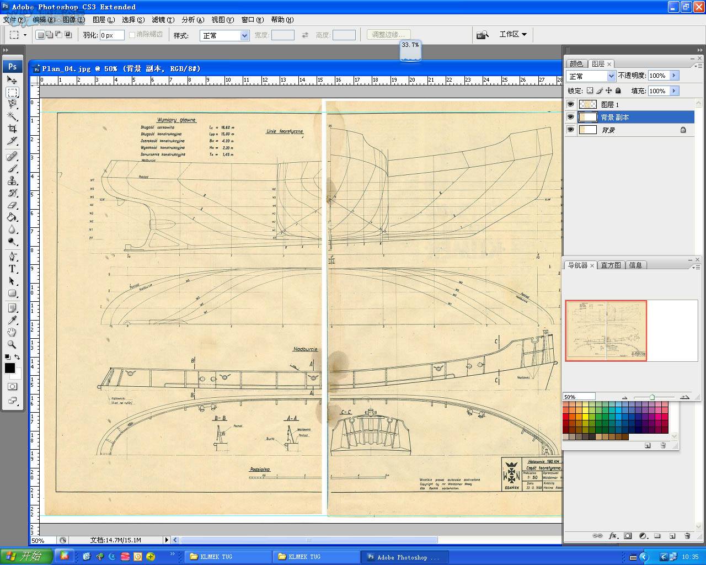Open the layer style fx menu
706x565 pixels.
613,536
